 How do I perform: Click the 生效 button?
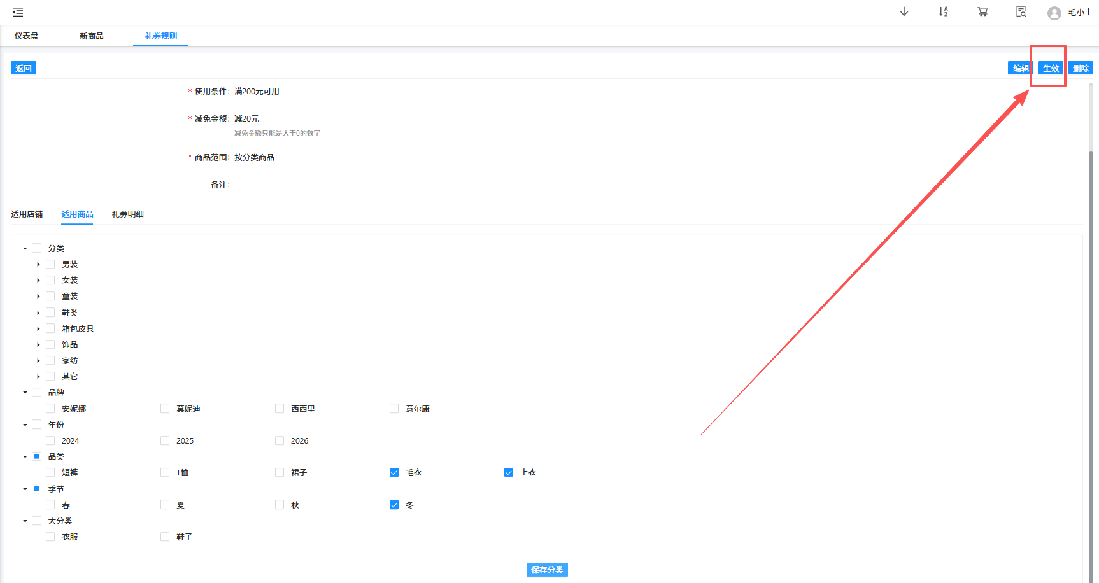tap(1051, 68)
